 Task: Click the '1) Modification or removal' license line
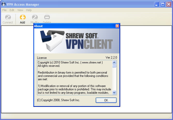[72, 86]
